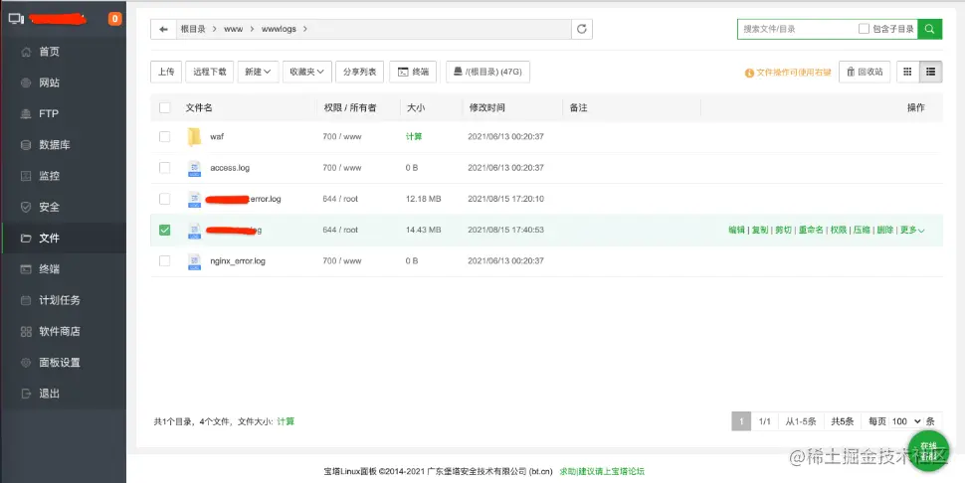The height and width of the screenshot is (483, 965).
Task: Click the root directory disk (47G) button
Action: pos(487,72)
